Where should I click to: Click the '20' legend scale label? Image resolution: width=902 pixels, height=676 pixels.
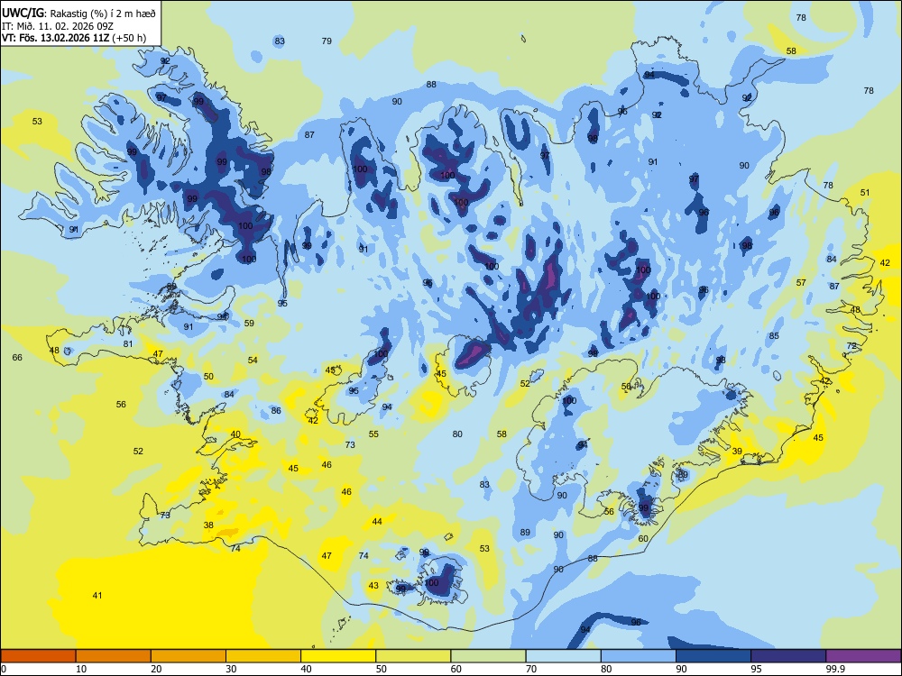point(156,669)
